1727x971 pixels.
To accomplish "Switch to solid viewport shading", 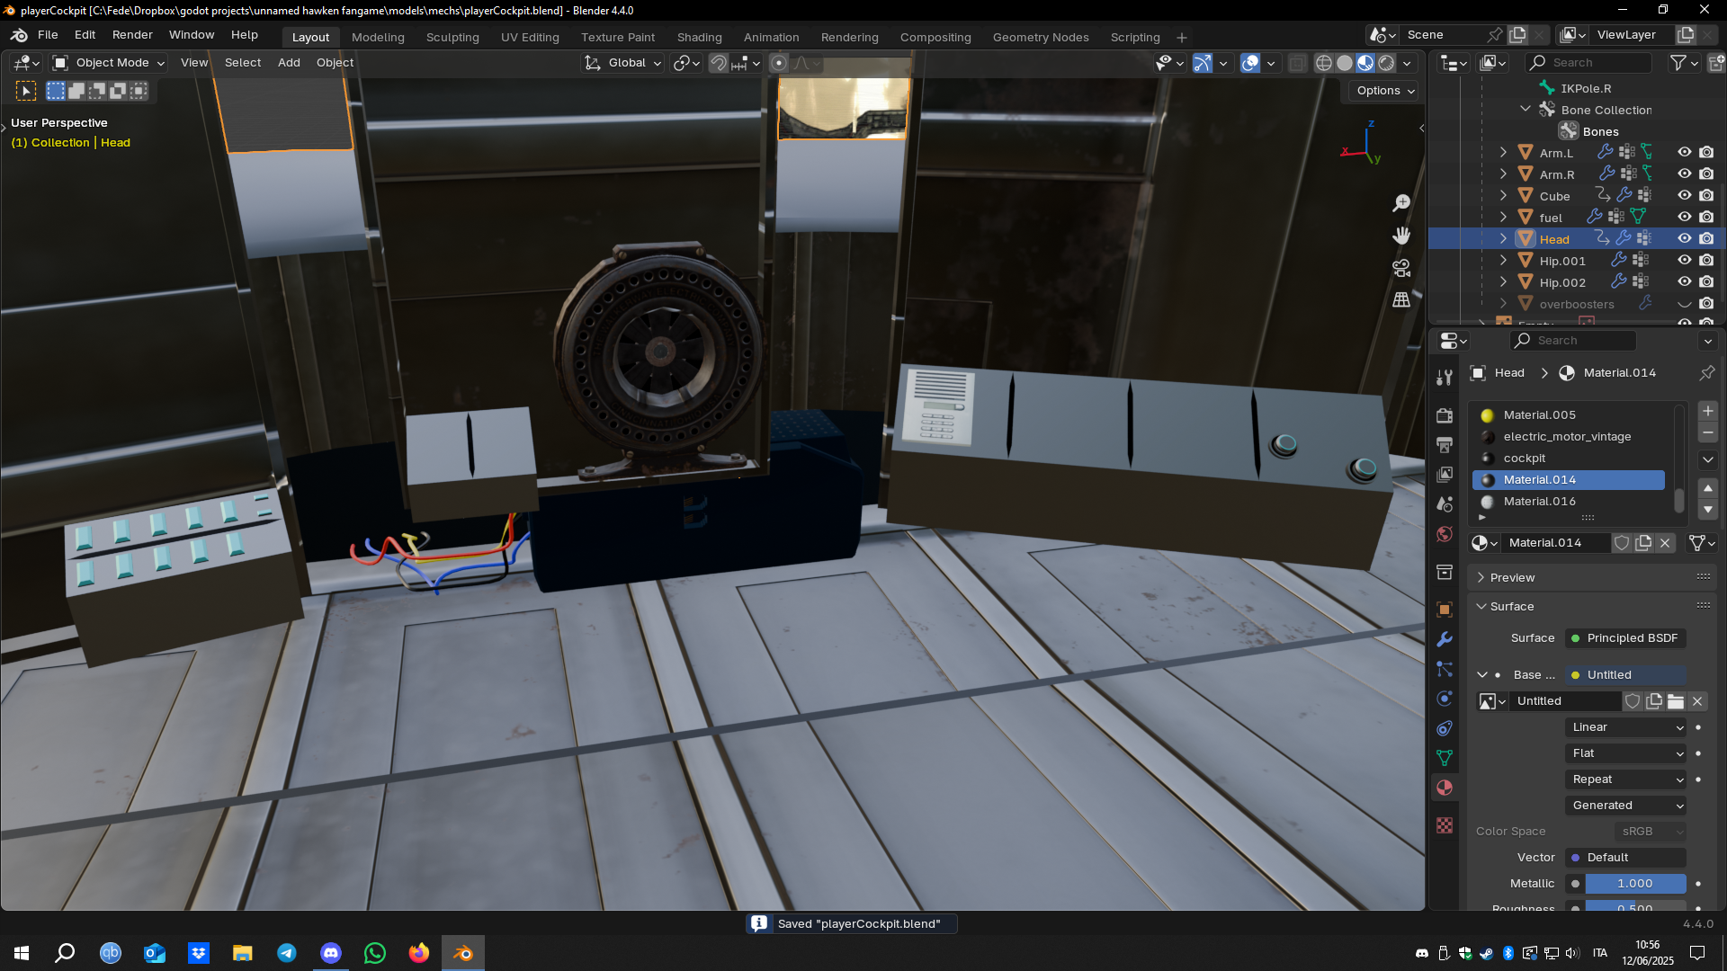I will tap(1345, 63).
